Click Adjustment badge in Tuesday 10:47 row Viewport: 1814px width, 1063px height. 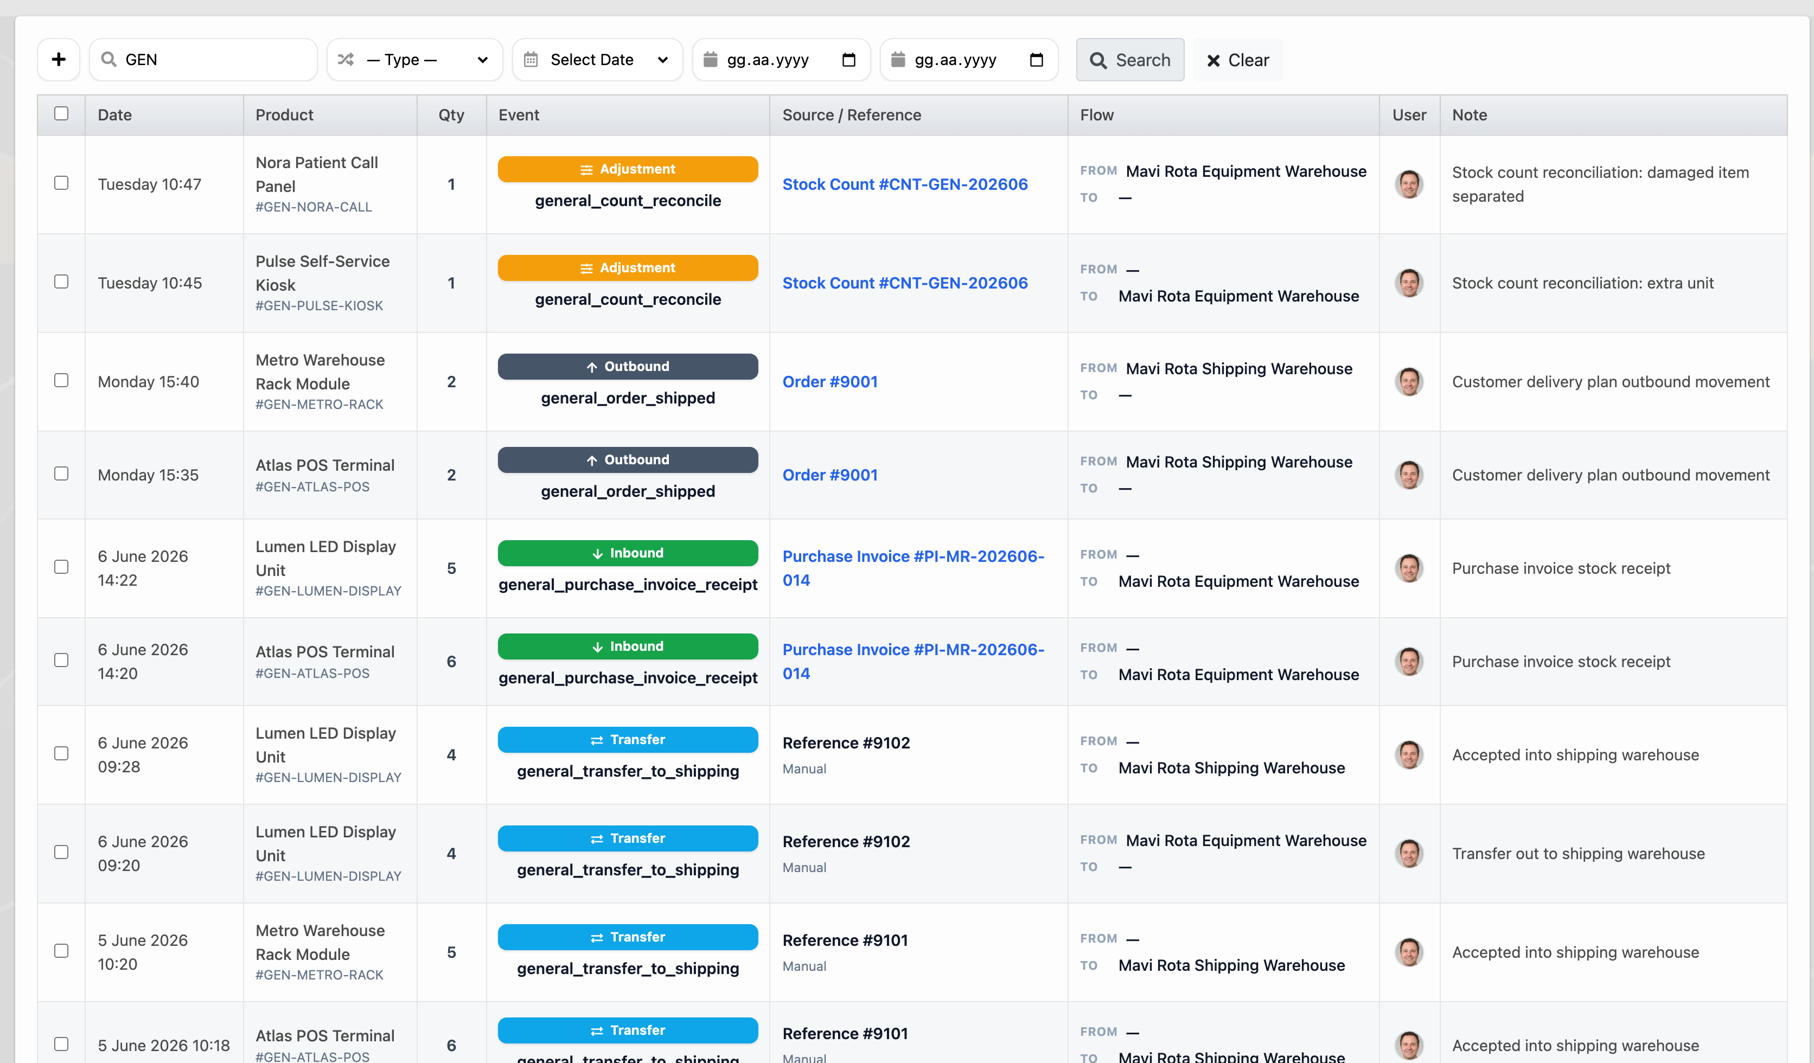pos(628,169)
